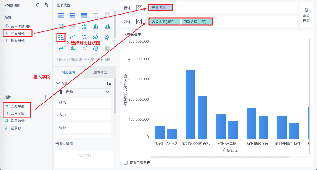This screenshot has height=170, width=317.
Task: Select the radar chart type
Action: click(x=107, y=37)
